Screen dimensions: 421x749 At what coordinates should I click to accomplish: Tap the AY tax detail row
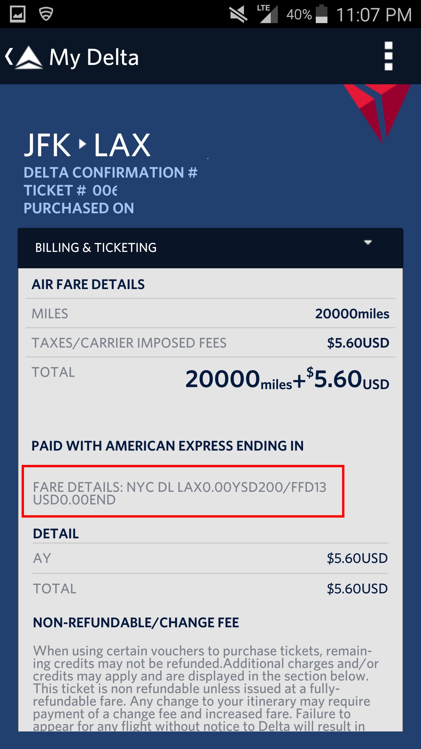pos(210,558)
